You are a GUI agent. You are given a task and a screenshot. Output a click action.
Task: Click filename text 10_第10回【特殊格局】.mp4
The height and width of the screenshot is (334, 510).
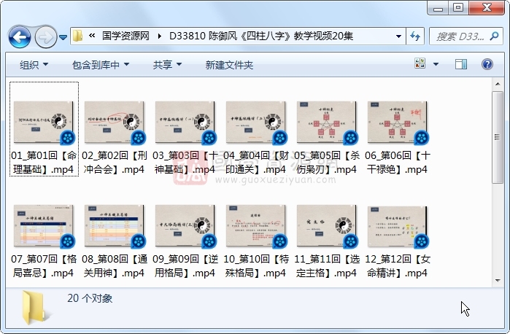point(256,265)
